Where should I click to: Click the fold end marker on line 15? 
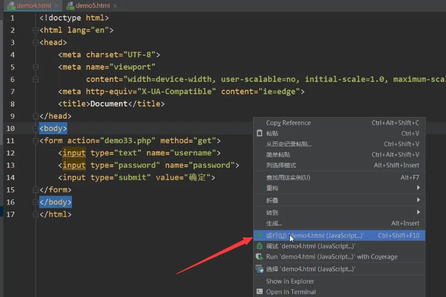(36, 189)
